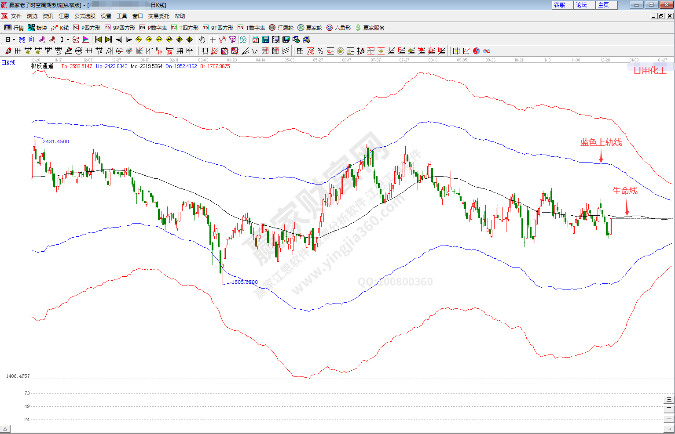This screenshot has height=434, width=675.
Task: Open the 日 period dropdown arrow
Action: click(14, 40)
